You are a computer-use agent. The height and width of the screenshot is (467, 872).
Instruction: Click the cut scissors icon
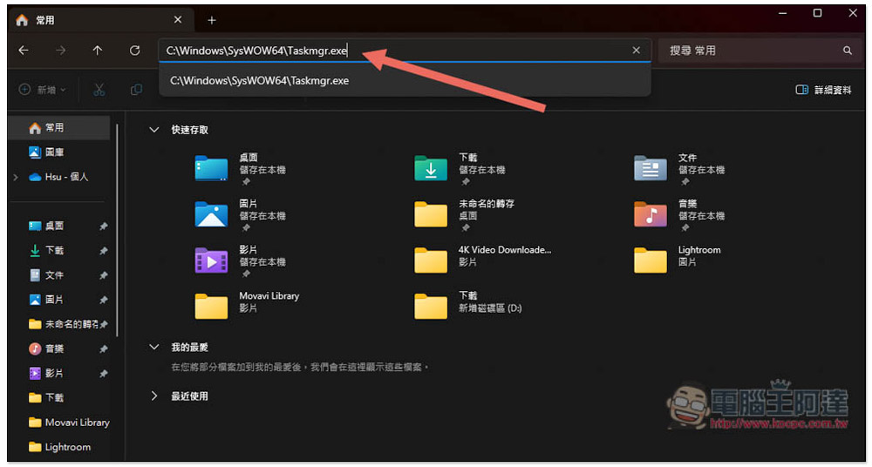(x=99, y=90)
